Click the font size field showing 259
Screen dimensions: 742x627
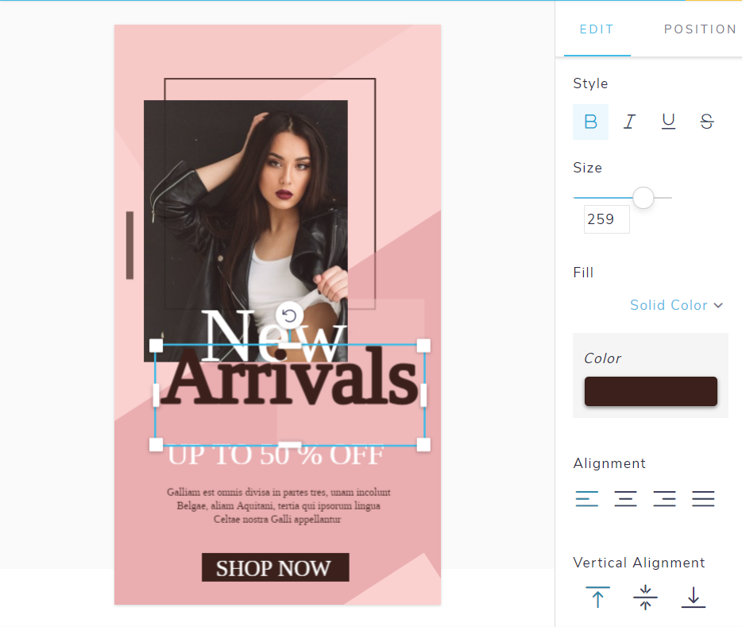point(607,219)
